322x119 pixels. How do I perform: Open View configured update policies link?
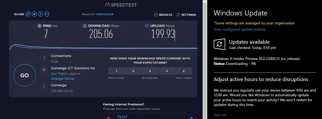(240, 29)
